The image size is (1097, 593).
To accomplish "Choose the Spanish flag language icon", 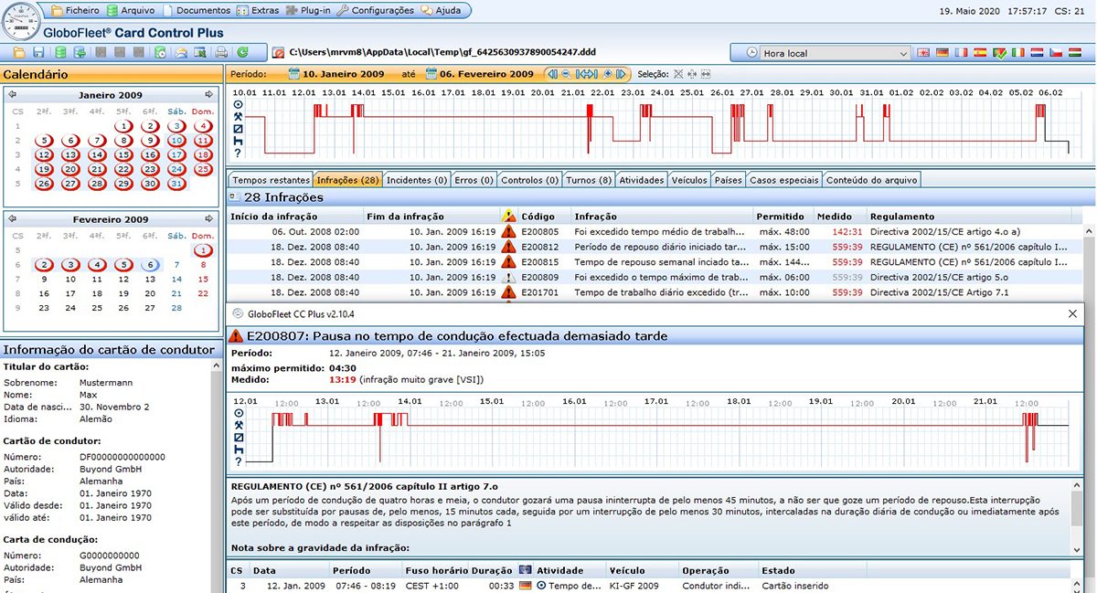I will 981,53.
